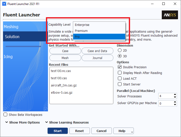Image resolution: width=181 pixels, height=137 pixels.
Task: Enable the Load ACT checkbox
Action: pyautogui.click(x=120, y=78)
